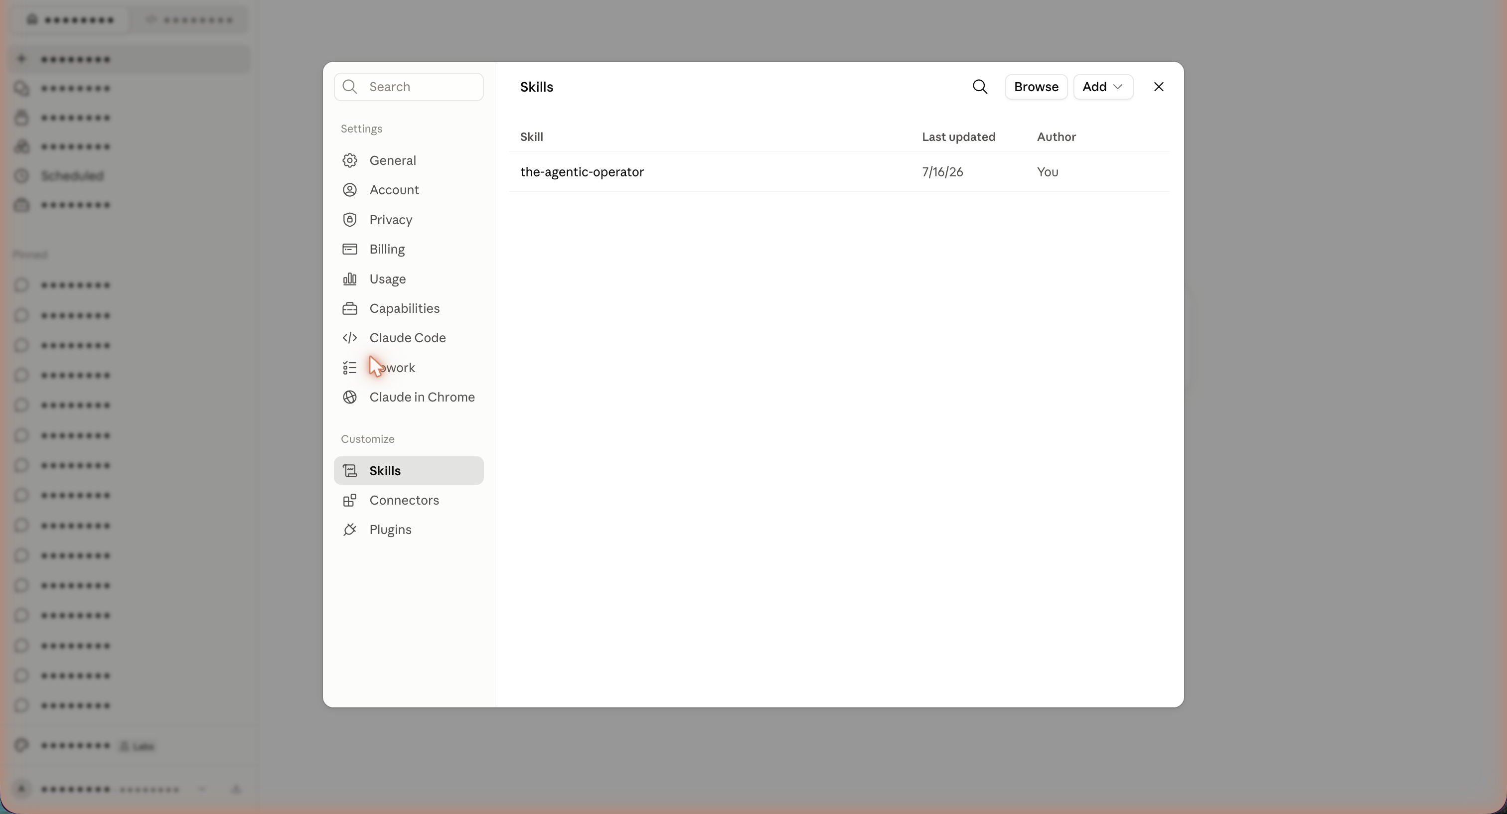Screen dimensions: 1507x814
Task: Click the Cowork checklist icon
Action: [350, 368]
